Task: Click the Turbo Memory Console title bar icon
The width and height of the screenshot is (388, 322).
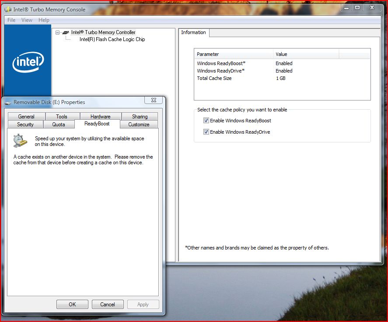Action: click(x=8, y=10)
